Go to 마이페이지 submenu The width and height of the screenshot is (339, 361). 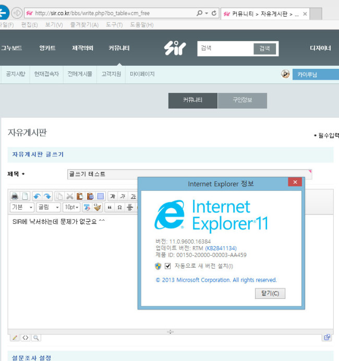coord(142,74)
